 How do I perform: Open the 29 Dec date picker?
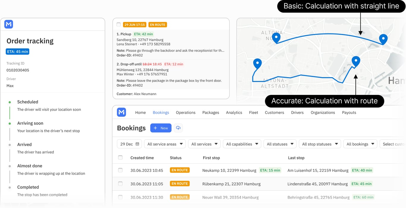[129, 144]
